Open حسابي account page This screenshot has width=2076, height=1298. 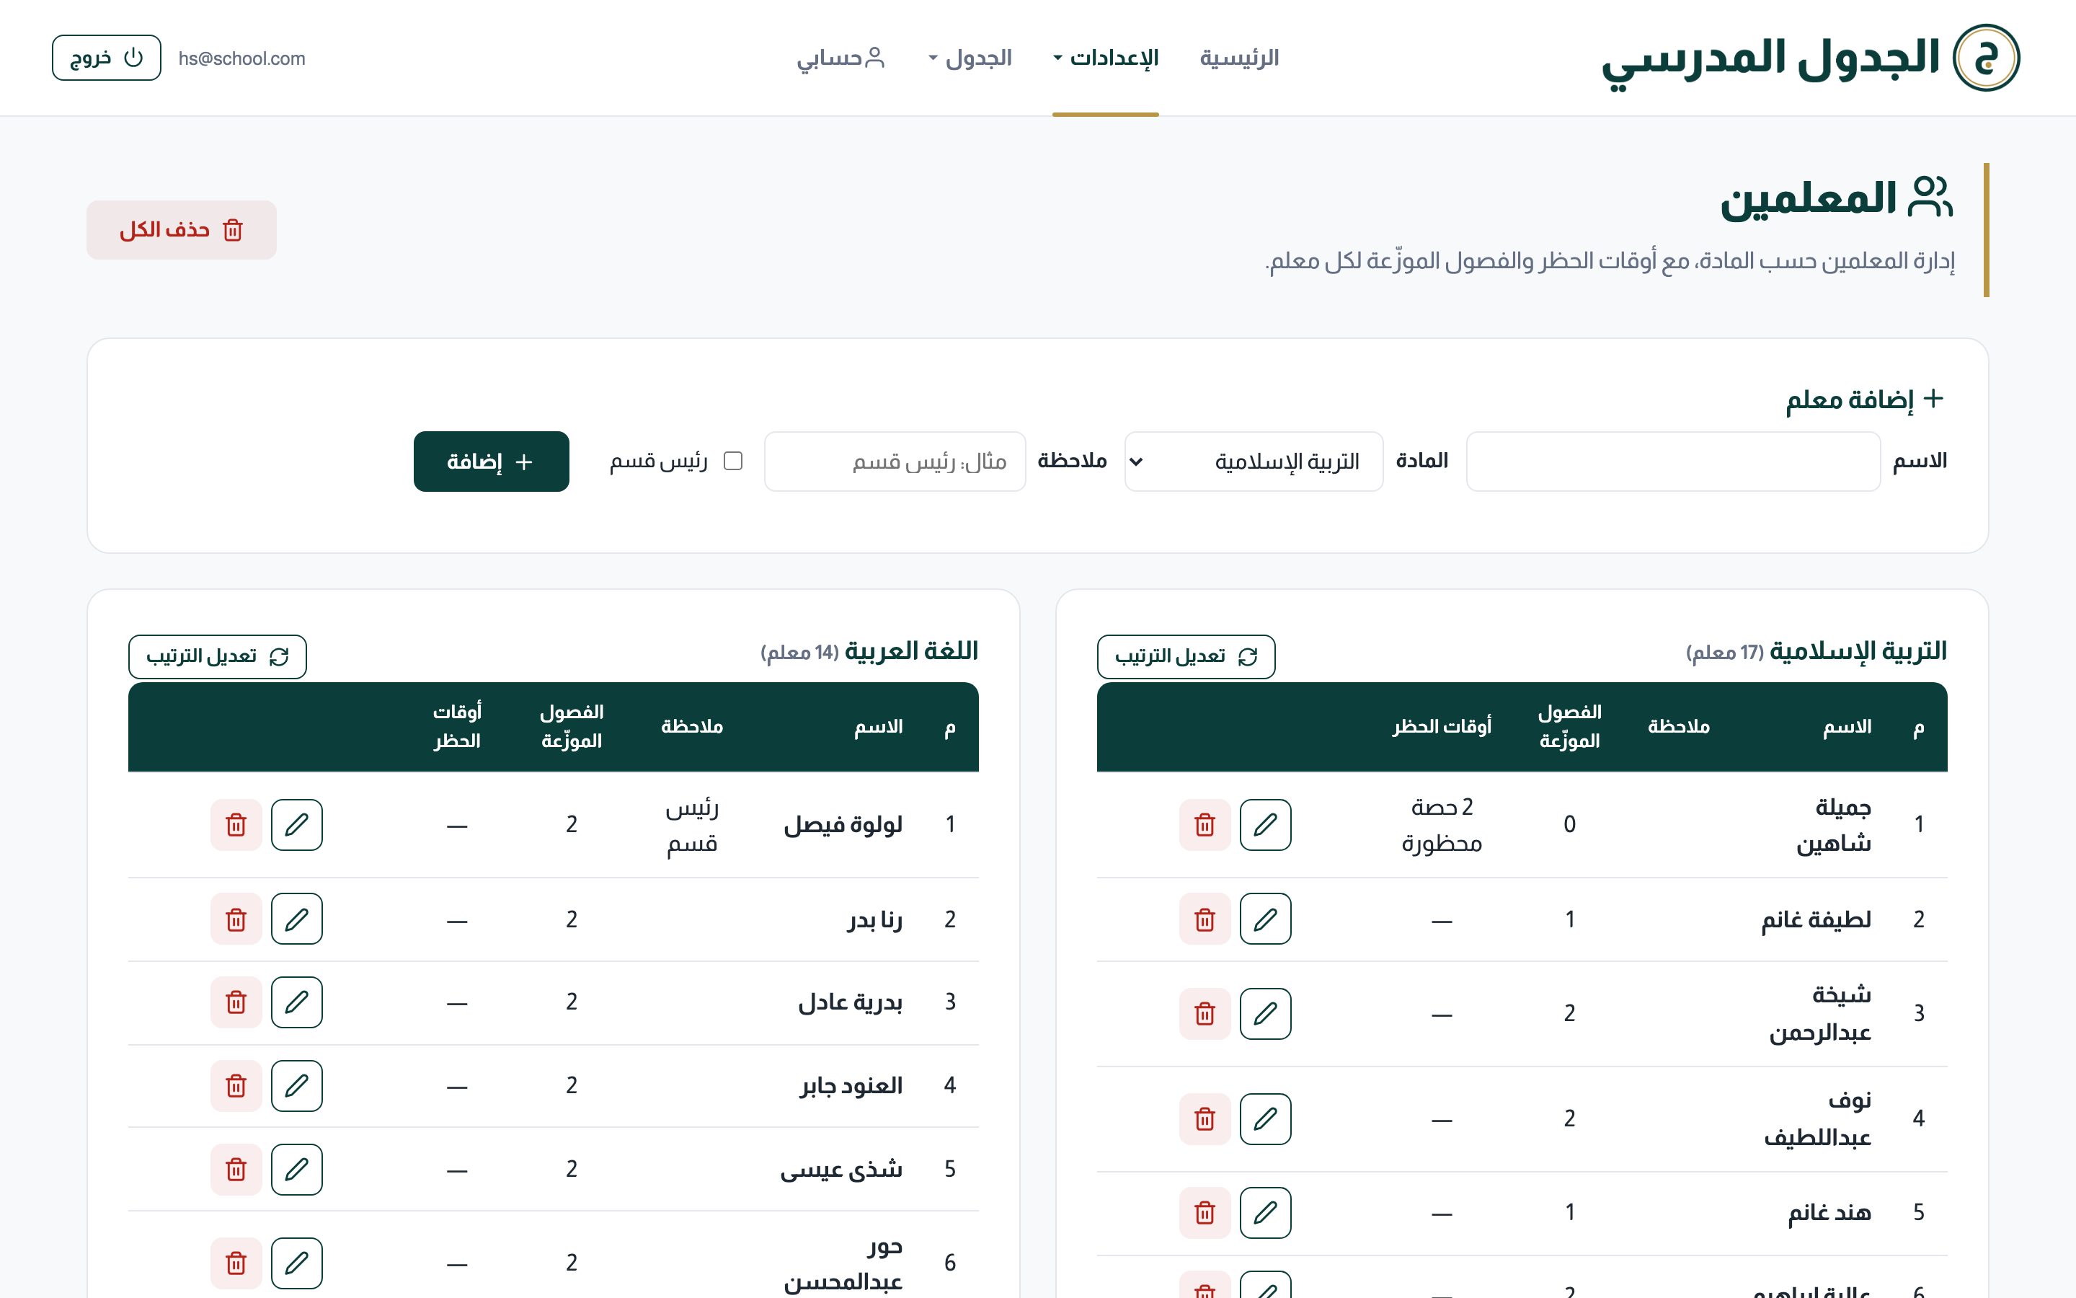840,58
